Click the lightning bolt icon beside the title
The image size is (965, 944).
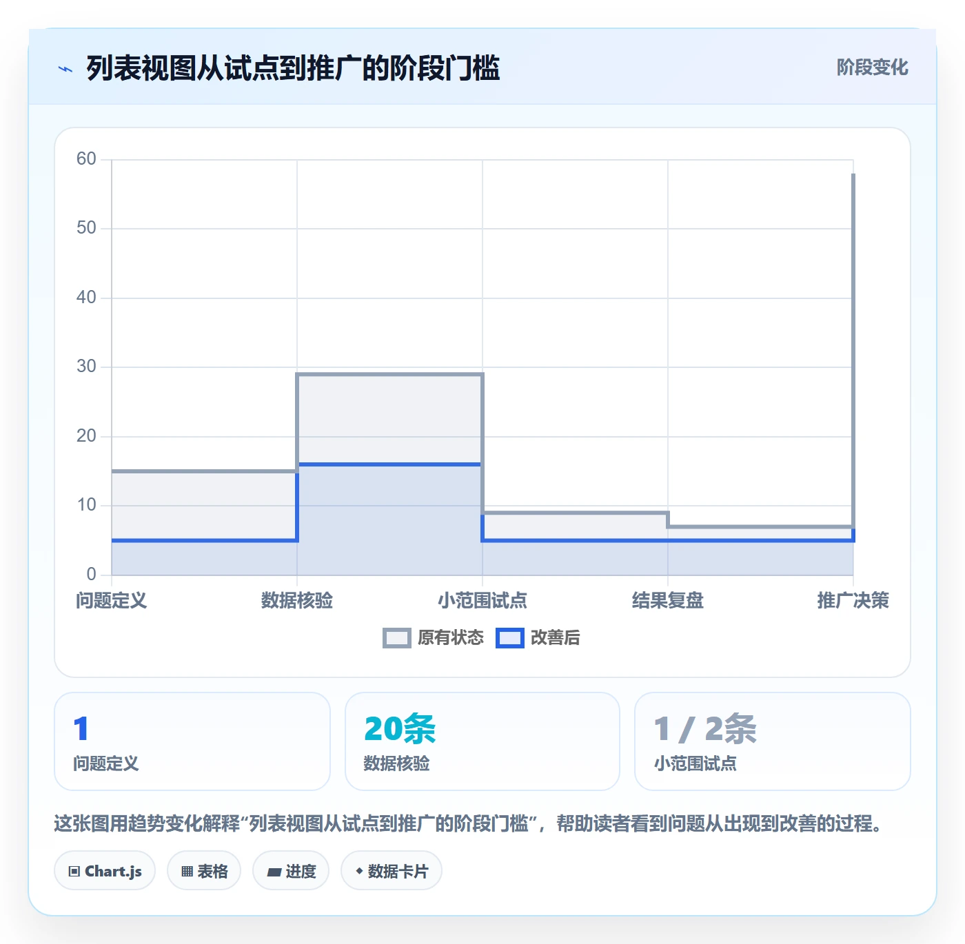coord(65,69)
